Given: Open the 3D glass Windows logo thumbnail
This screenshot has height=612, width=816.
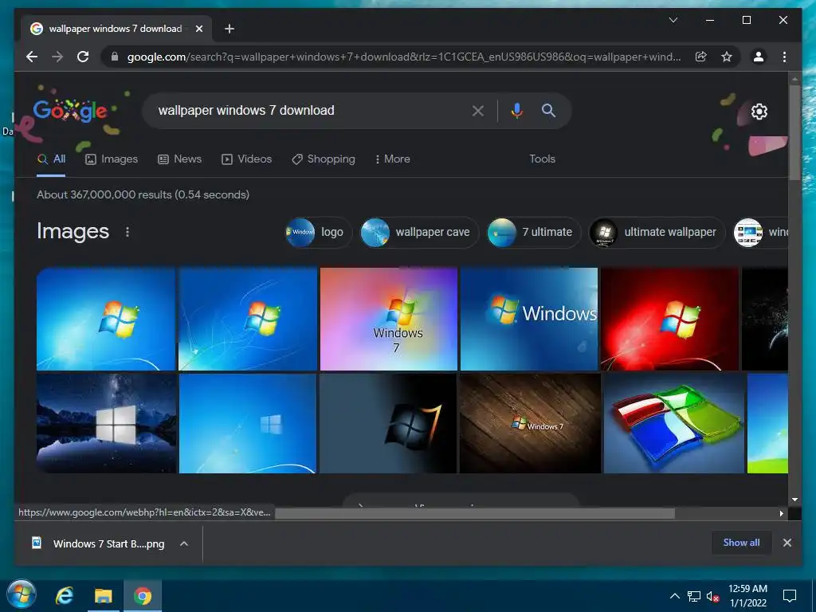Looking at the screenshot, I should pyautogui.click(x=674, y=424).
